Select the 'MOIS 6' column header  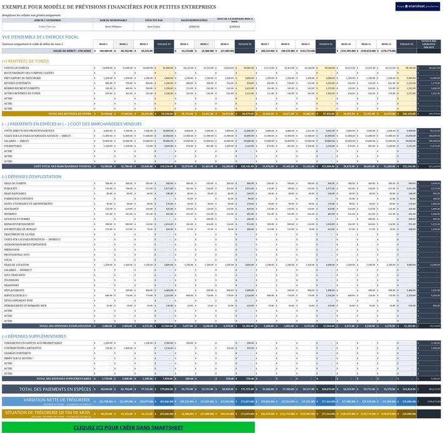click(x=224, y=44)
